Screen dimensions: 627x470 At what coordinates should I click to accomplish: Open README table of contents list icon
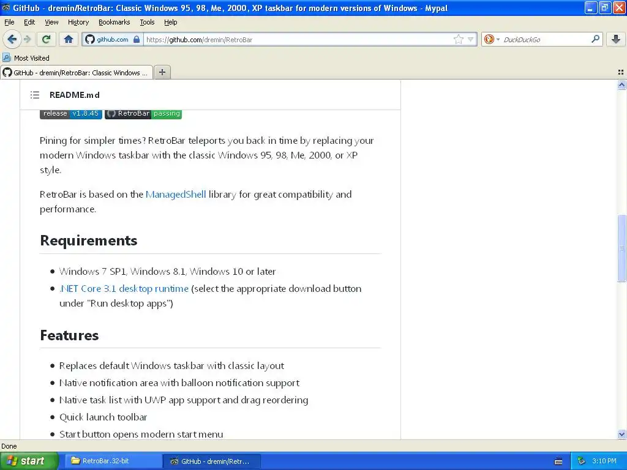coord(35,95)
